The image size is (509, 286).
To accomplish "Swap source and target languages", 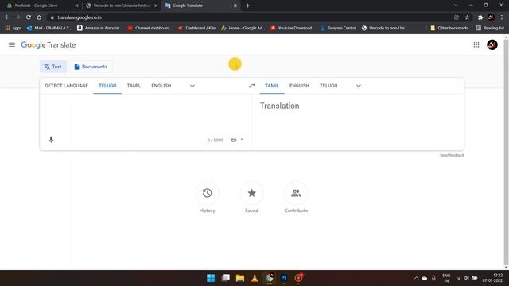I will point(251,86).
